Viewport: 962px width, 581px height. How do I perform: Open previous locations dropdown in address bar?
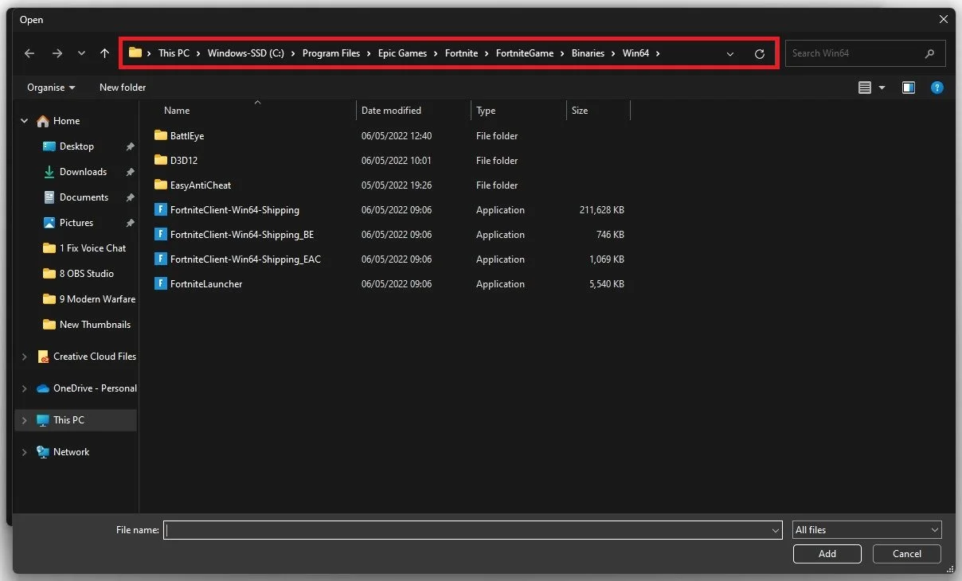tap(730, 53)
